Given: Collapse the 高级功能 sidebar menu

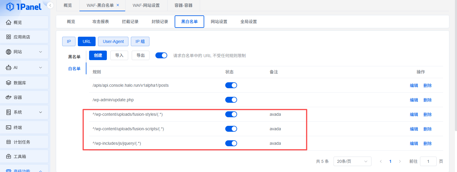Looking at the screenshot, I should (41, 171).
